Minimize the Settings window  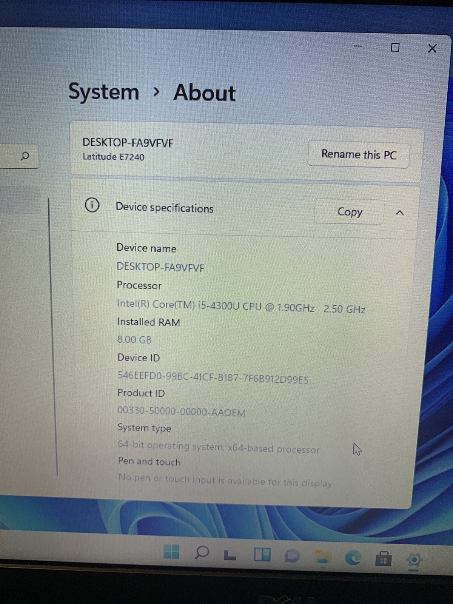click(x=358, y=46)
